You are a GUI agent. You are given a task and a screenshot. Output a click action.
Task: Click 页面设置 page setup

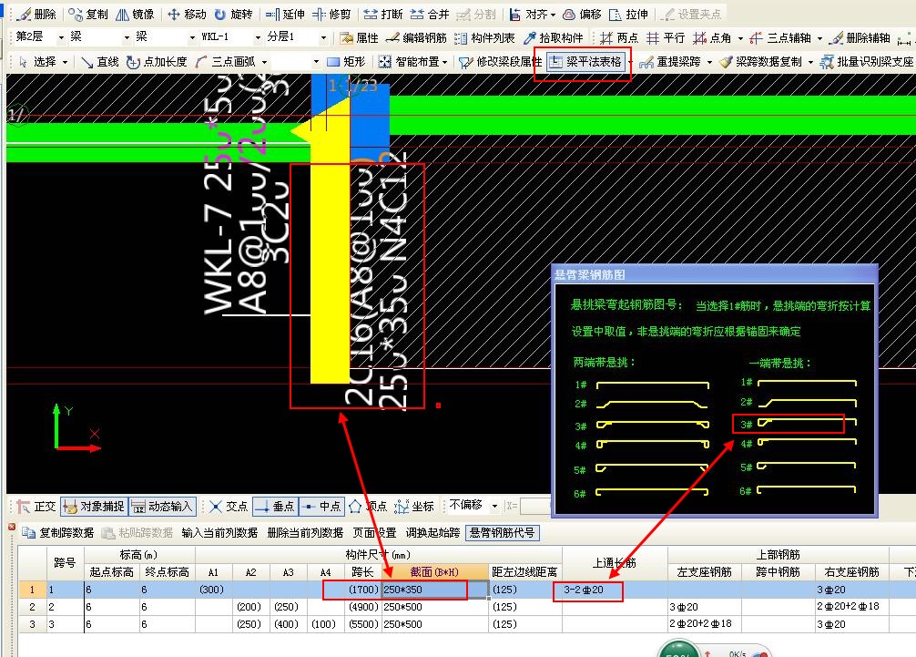point(374,532)
